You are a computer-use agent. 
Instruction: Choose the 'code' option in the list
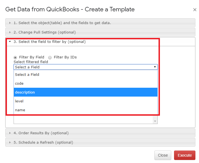[x=86, y=83]
